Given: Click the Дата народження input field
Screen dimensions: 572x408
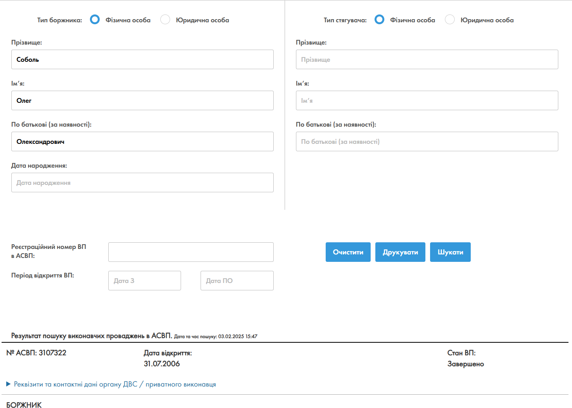Looking at the screenshot, I should [142, 183].
